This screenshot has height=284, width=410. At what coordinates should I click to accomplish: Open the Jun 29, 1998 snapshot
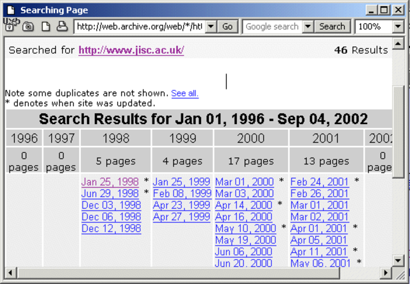point(110,193)
